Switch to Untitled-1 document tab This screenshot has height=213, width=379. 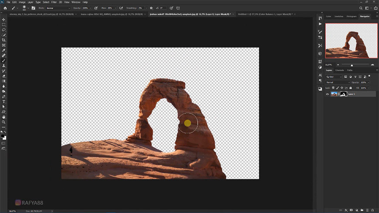point(265,14)
